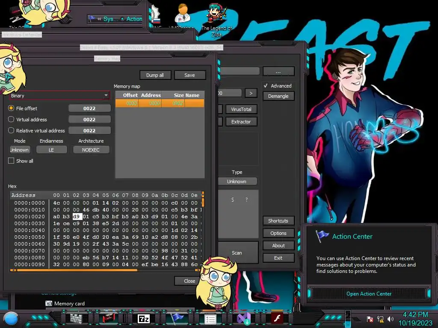Select the Relative virtual address radio button
The image size is (438, 328).
[x=11, y=131]
